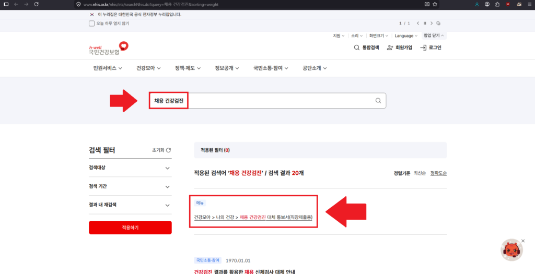
Task: Open the 소리 dropdown
Action: [357, 36]
